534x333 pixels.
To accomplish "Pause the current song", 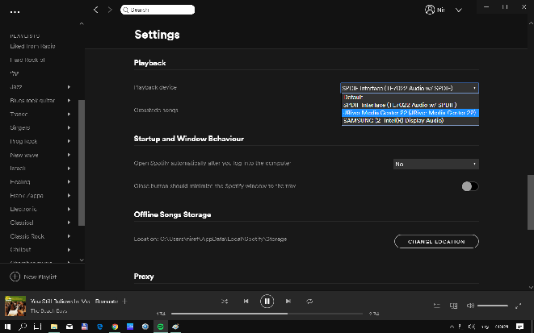I will (267, 302).
